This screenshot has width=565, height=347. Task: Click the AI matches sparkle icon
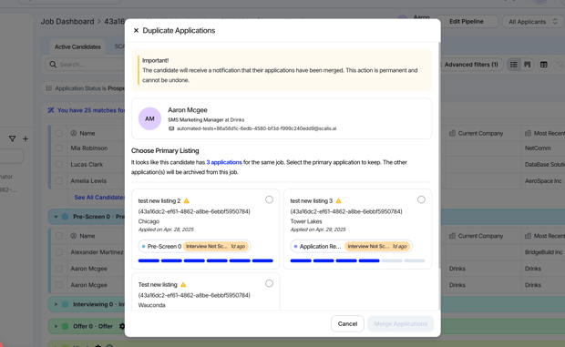[51, 110]
